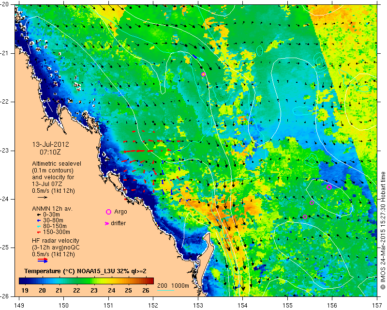Click the black 0-30m arrow legend symbol

(39, 215)
